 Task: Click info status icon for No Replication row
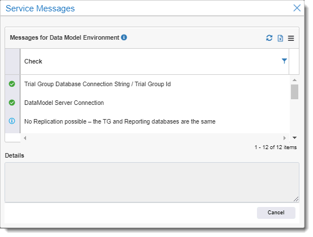pos(12,121)
